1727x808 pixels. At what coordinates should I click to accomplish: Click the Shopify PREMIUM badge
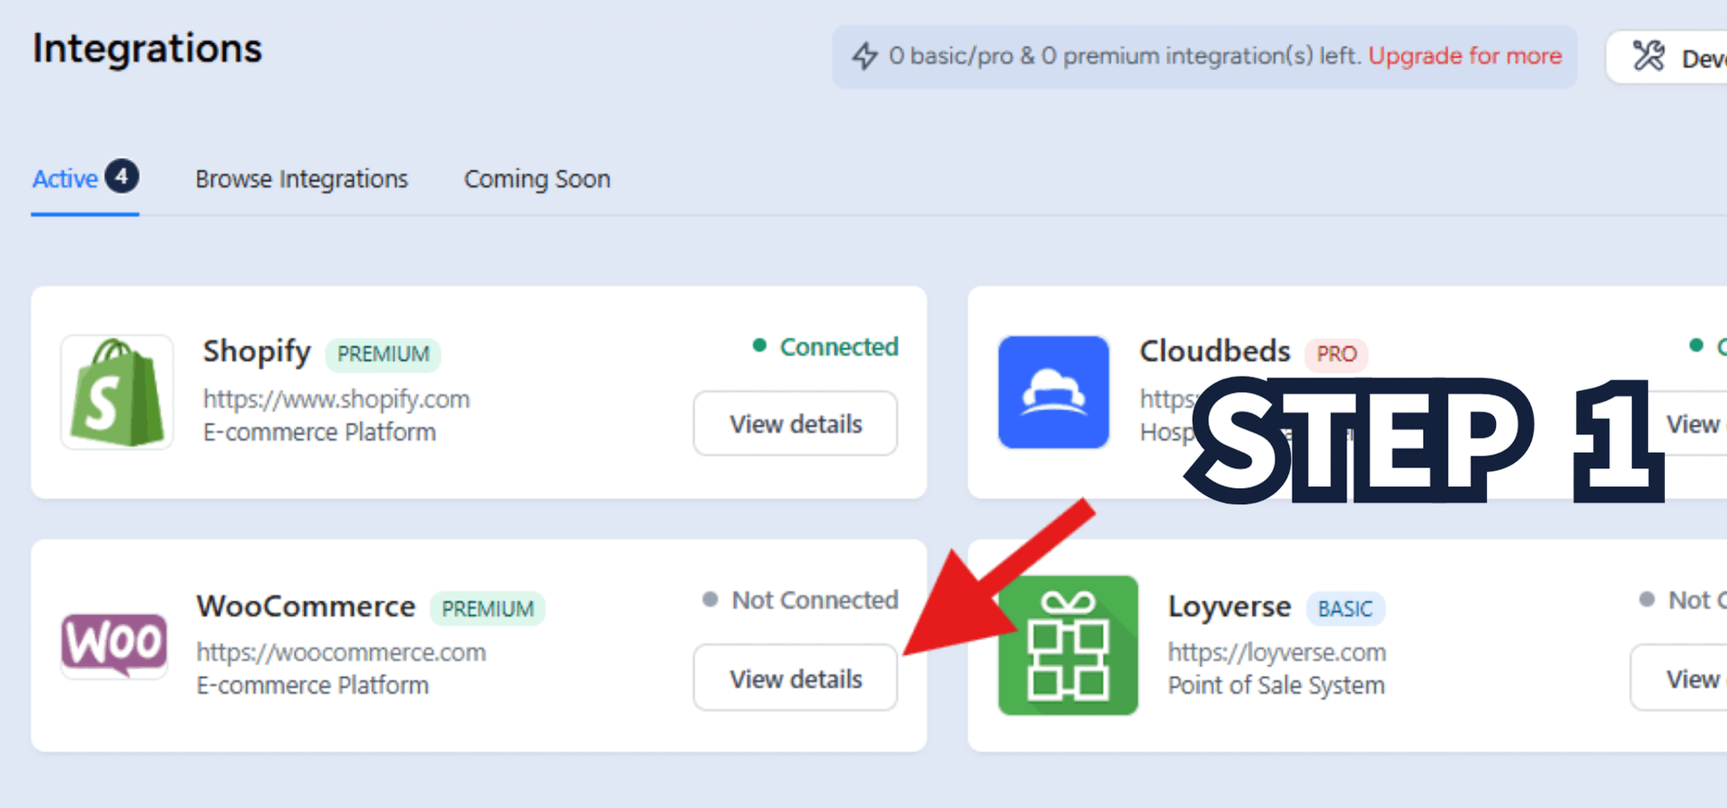[383, 354]
